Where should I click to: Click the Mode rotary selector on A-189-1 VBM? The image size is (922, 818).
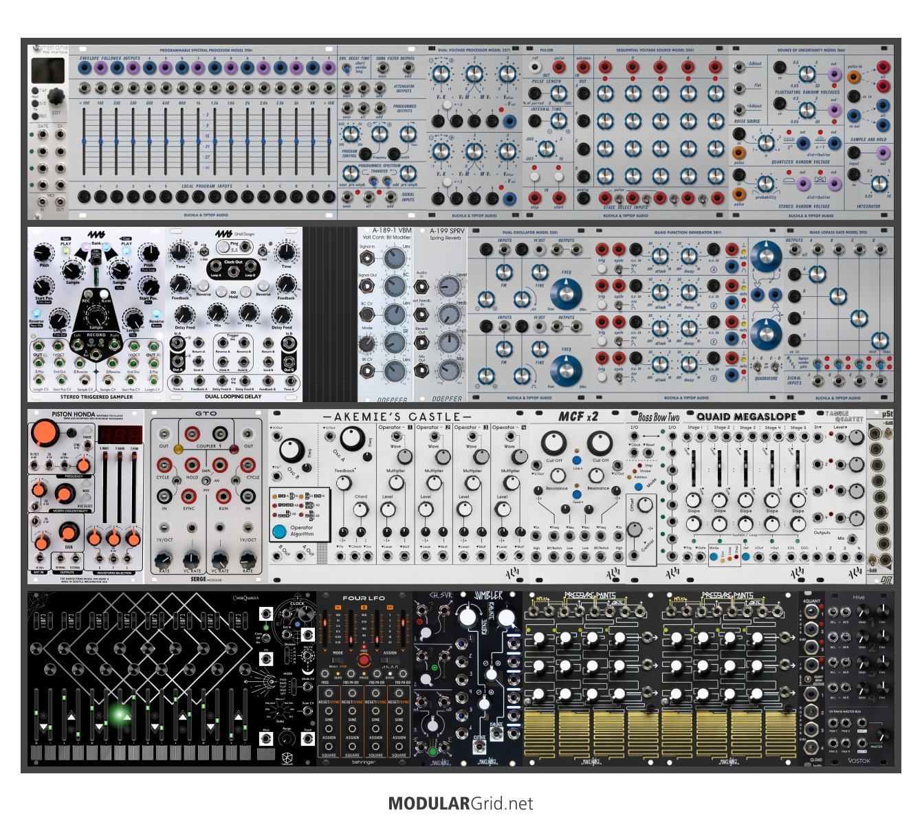coord(368,343)
